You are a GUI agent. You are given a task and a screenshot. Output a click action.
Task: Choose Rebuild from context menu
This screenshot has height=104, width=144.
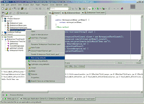pos(45,74)
